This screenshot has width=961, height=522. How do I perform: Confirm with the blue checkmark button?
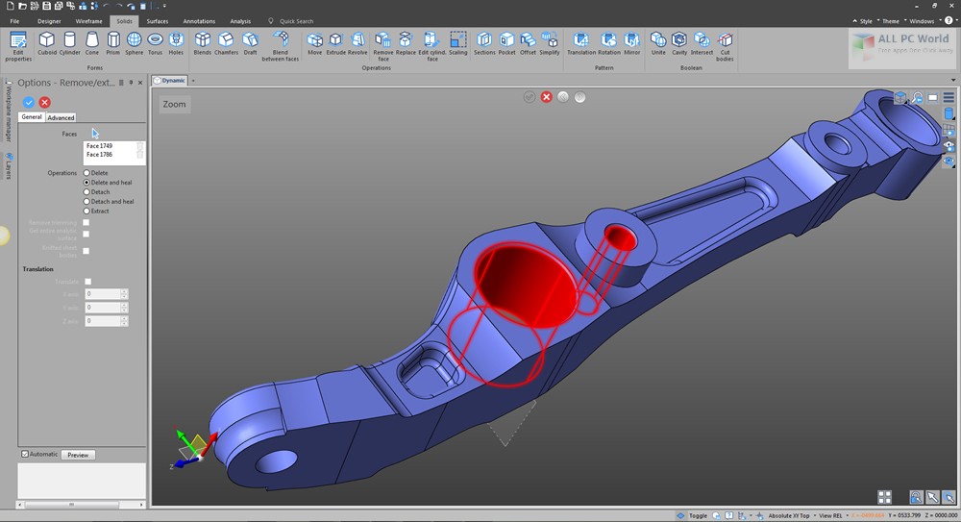[x=28, y=103]
